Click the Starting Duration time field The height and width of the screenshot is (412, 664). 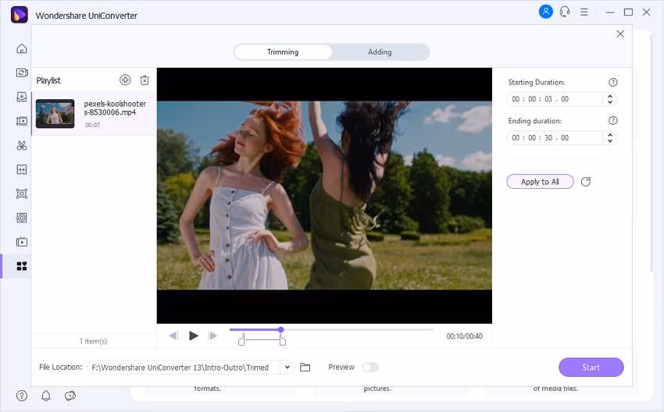555,99
